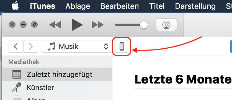The image size is (232, 100).
Task: Open the Titel menu
Action: [157, 6]
